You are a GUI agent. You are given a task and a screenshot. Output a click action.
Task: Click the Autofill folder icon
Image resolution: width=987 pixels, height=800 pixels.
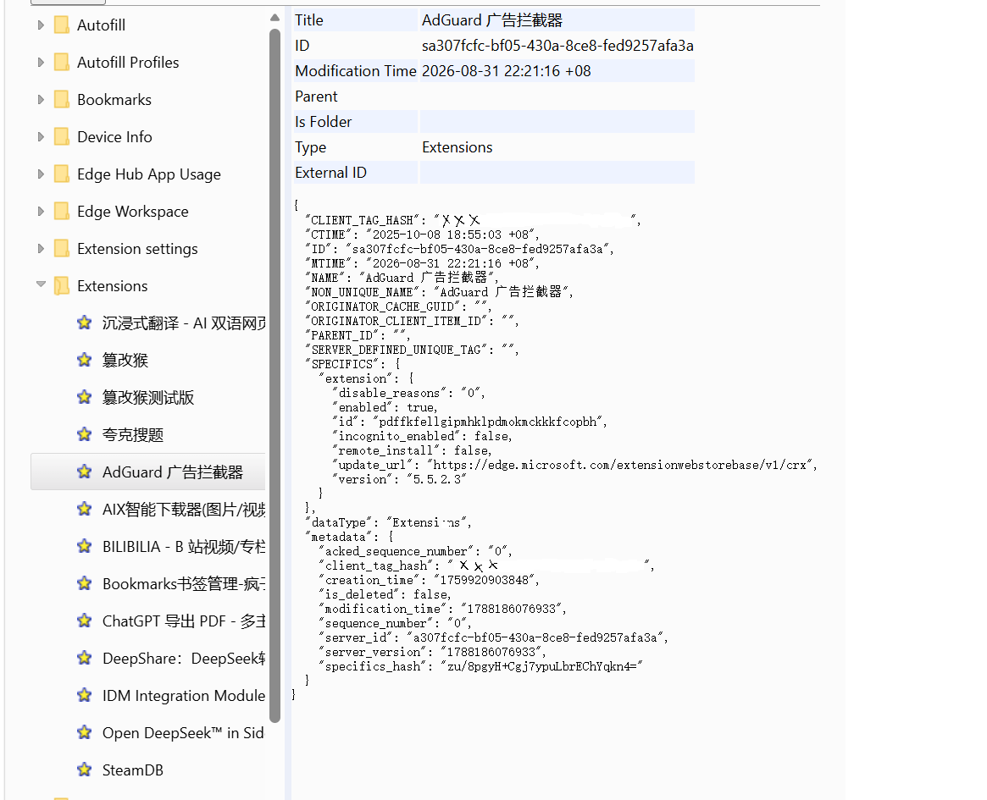click(62, 25)
